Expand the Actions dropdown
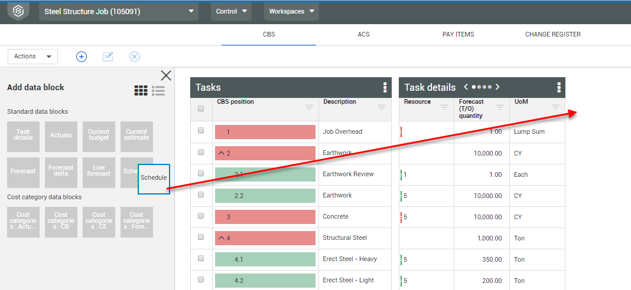The height and width of the screenshot is (290, 631). coord(32,57)
